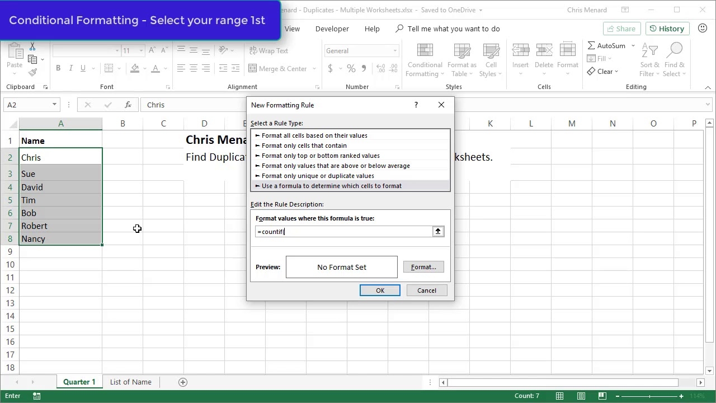This screenshot has height=403, width=716.
Task: Switch to List of Name sheet tab
Action: pyautogui.click(x=130, y=382)
